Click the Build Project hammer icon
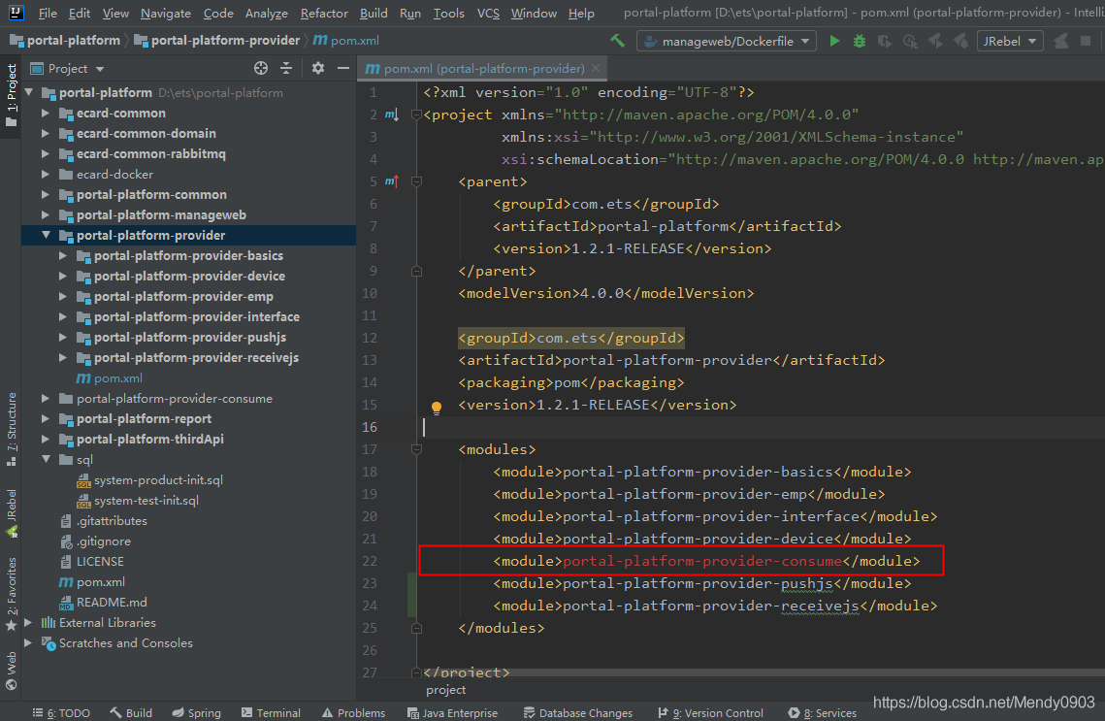Image resolution: width=1105 pixels, height=721 pixels. pyautogui.click(x=617, y=41)
